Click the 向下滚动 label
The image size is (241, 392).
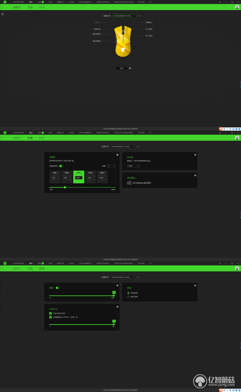coord(149,36)
